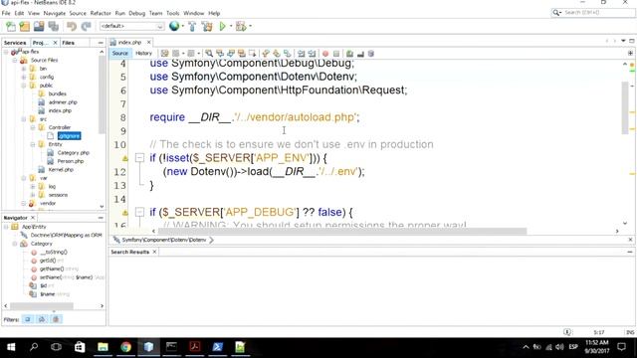Open the Run Project dropdown arrow

click(x=231, y=27)
